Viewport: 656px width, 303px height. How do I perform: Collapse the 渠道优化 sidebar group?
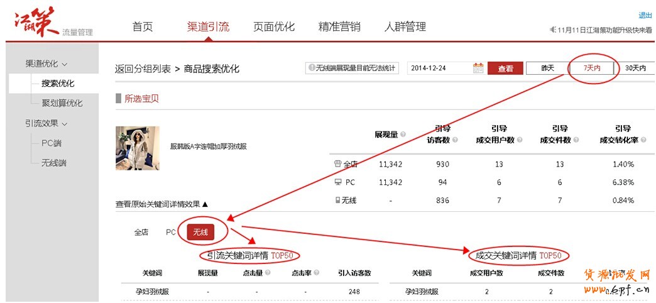46,63
